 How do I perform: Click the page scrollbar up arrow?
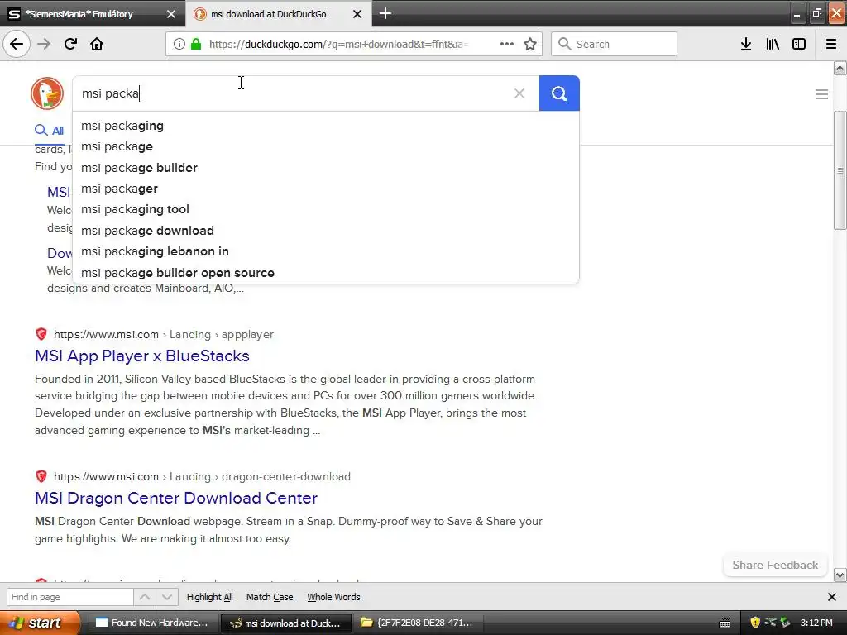click(840, 68)
